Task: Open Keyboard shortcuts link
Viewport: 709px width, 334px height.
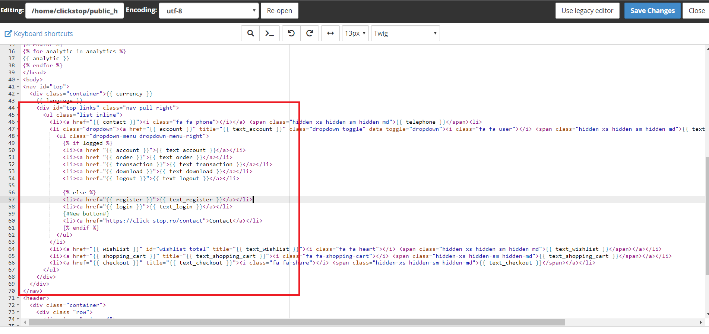Action: pos(39,34)
